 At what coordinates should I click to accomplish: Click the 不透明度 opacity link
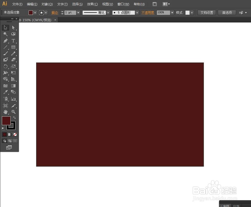148,13
